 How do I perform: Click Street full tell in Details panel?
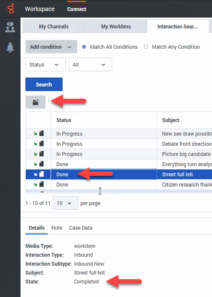tap(90, 273)
